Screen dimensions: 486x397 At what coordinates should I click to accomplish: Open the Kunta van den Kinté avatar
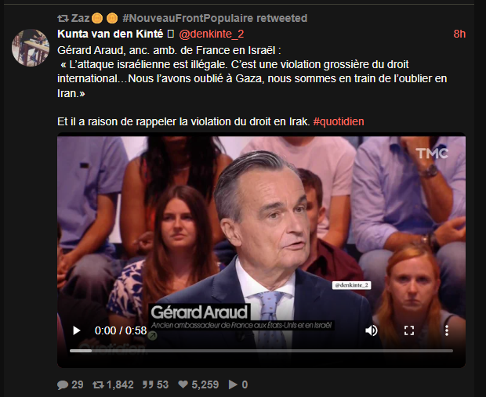click(x=31, y=48)
